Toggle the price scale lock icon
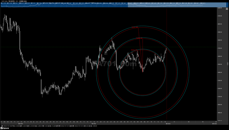This screenshot has height=130, width=229. tap(227, 9)
